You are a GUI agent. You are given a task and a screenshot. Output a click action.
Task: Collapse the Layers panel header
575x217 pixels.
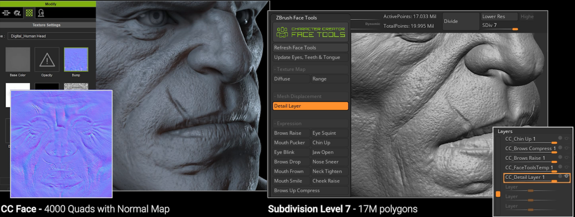[505, 131]
